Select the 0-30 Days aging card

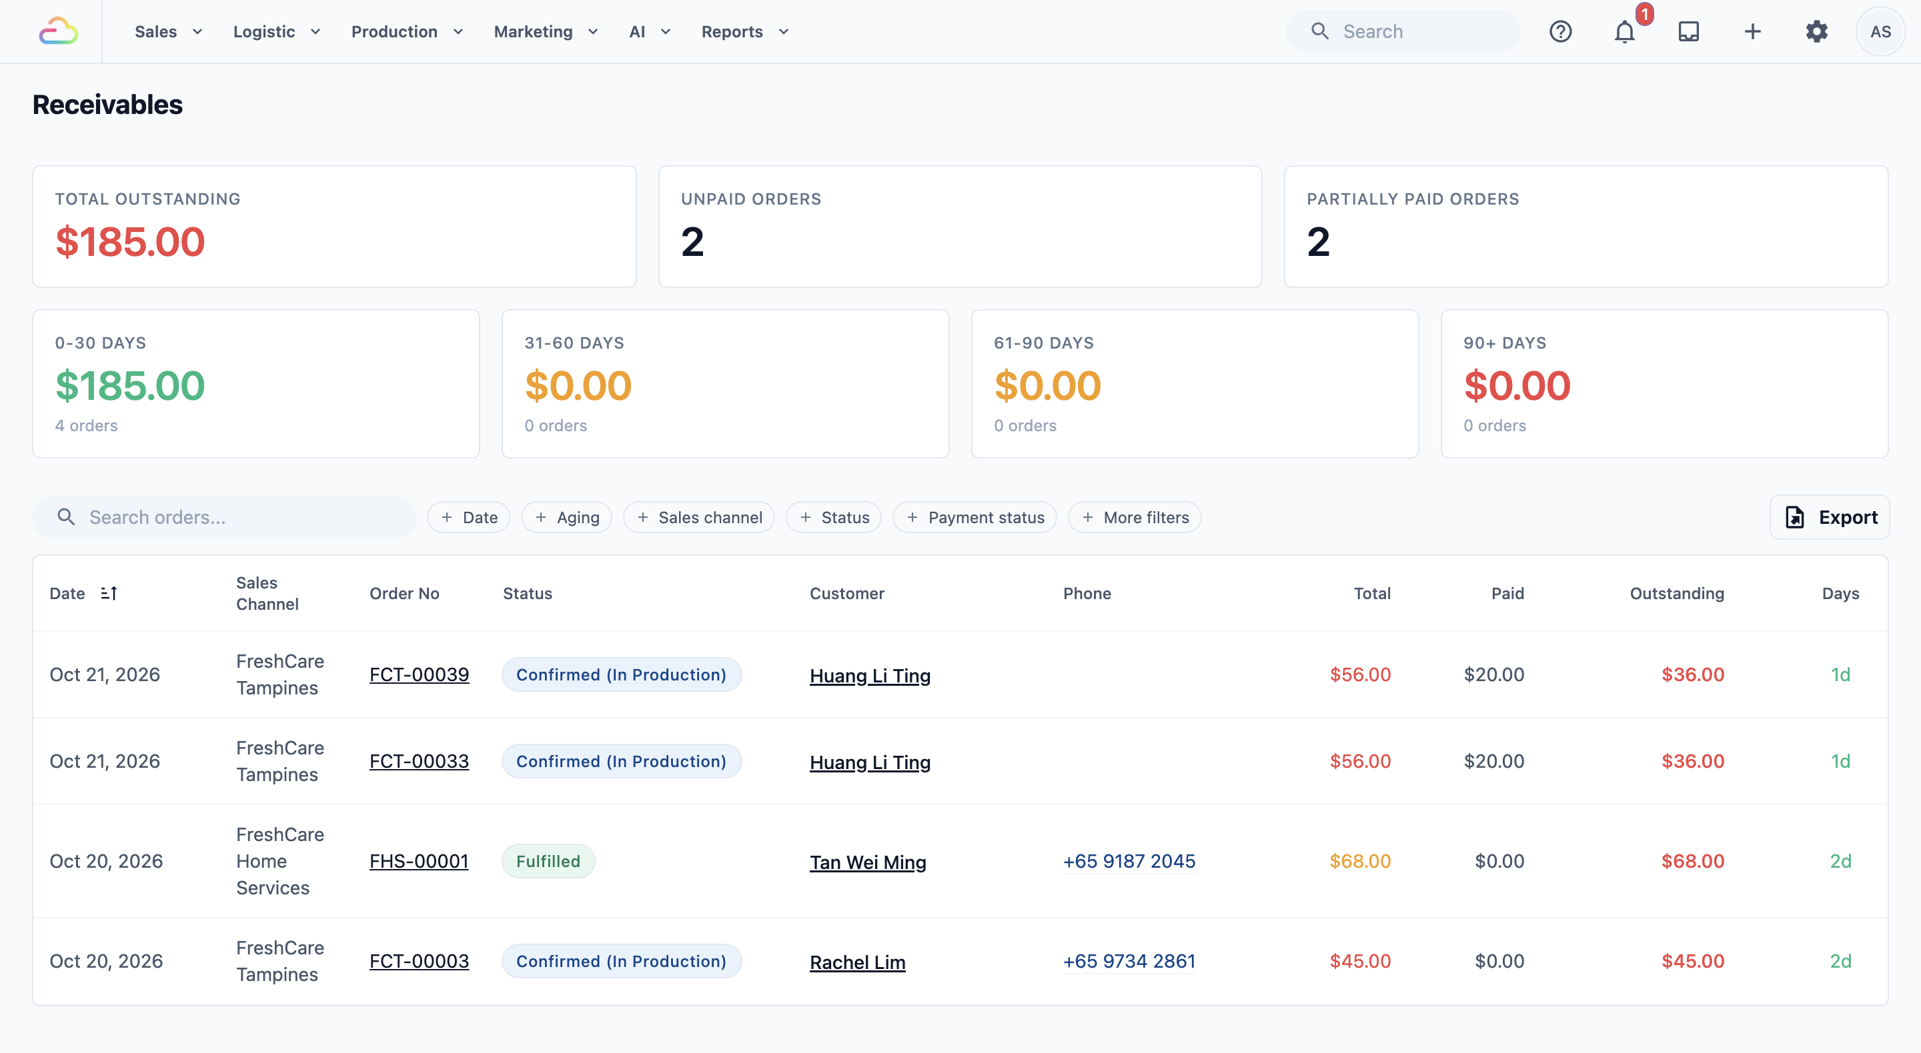tap(255, 384)
